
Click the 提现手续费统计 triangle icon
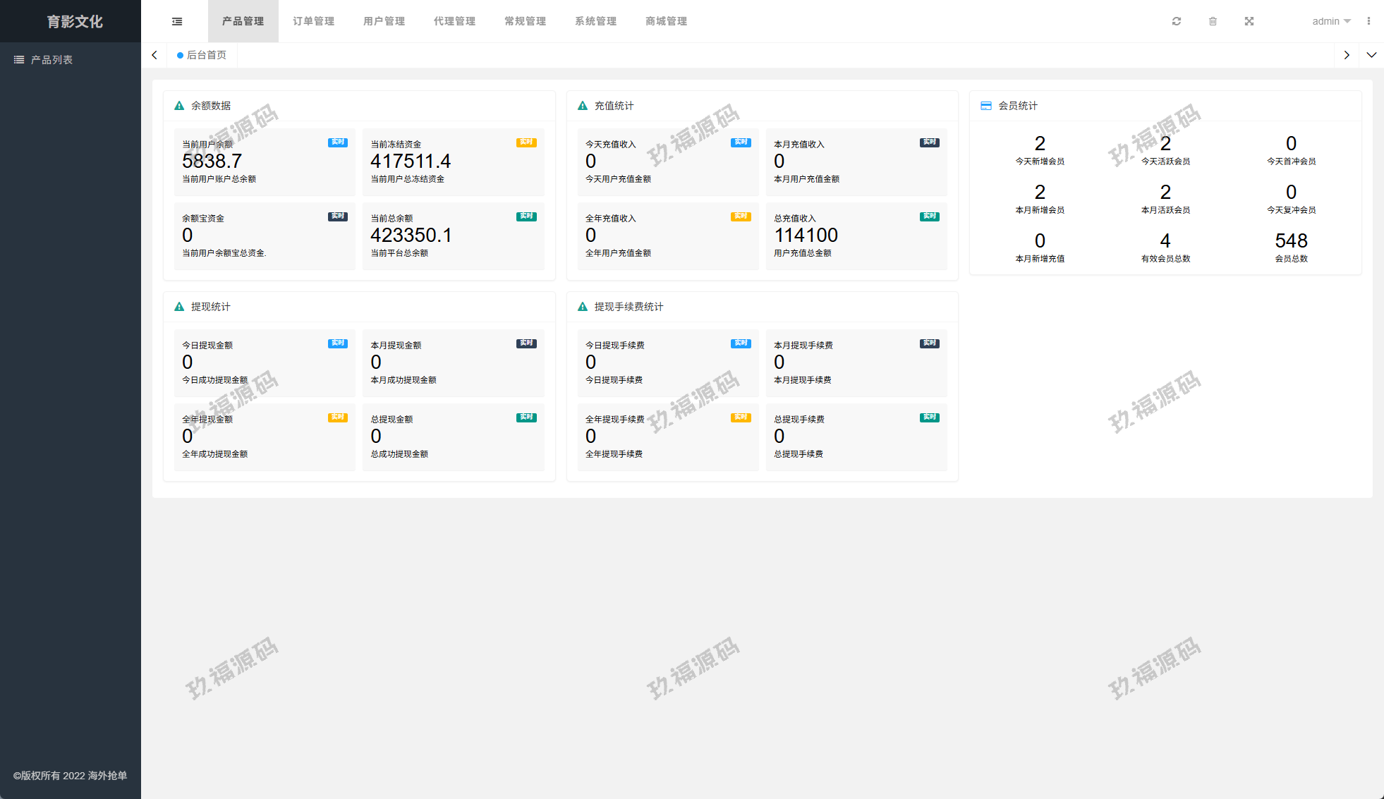(x=583, y=307)
